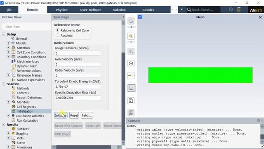Screen dimensions: 264x149
Task: Click the zoom magnifier toolbar icon
Action: pyautogui.click(x=131, y=36)
